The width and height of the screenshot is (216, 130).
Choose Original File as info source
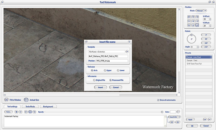click(94, 80)
